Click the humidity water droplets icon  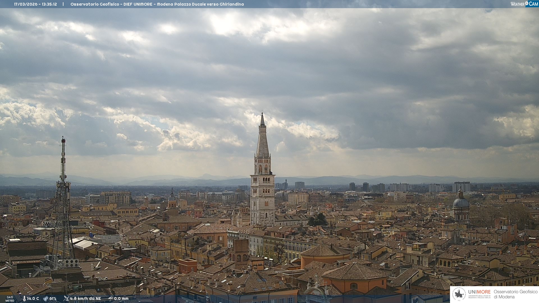coord(45,299)
